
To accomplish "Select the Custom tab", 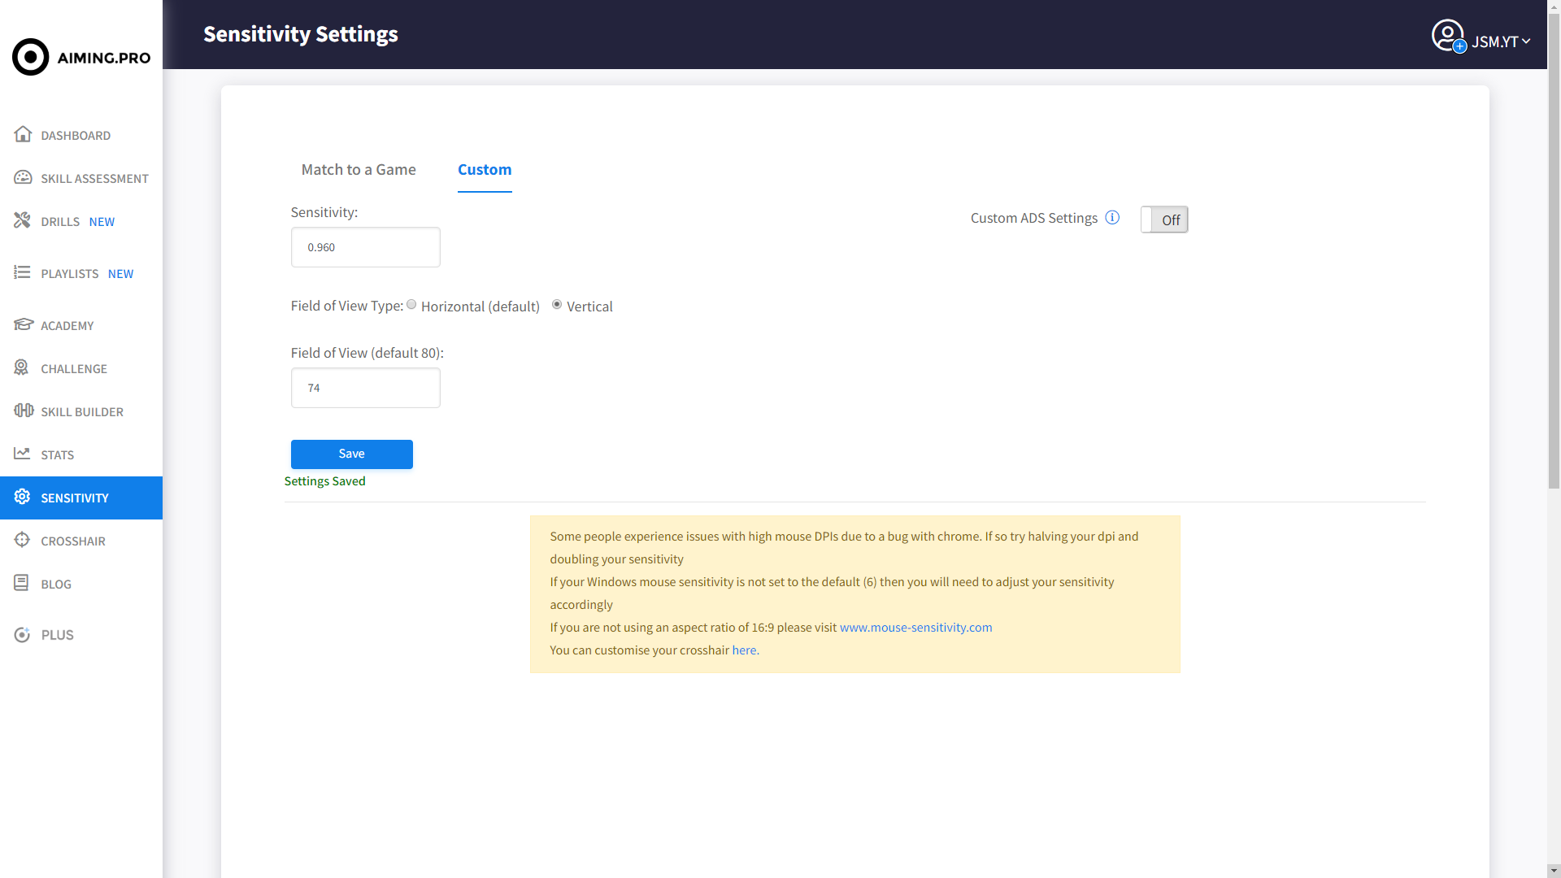I will (x=485, y=170).
